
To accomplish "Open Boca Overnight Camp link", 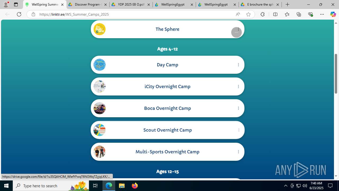I will 167,108.
